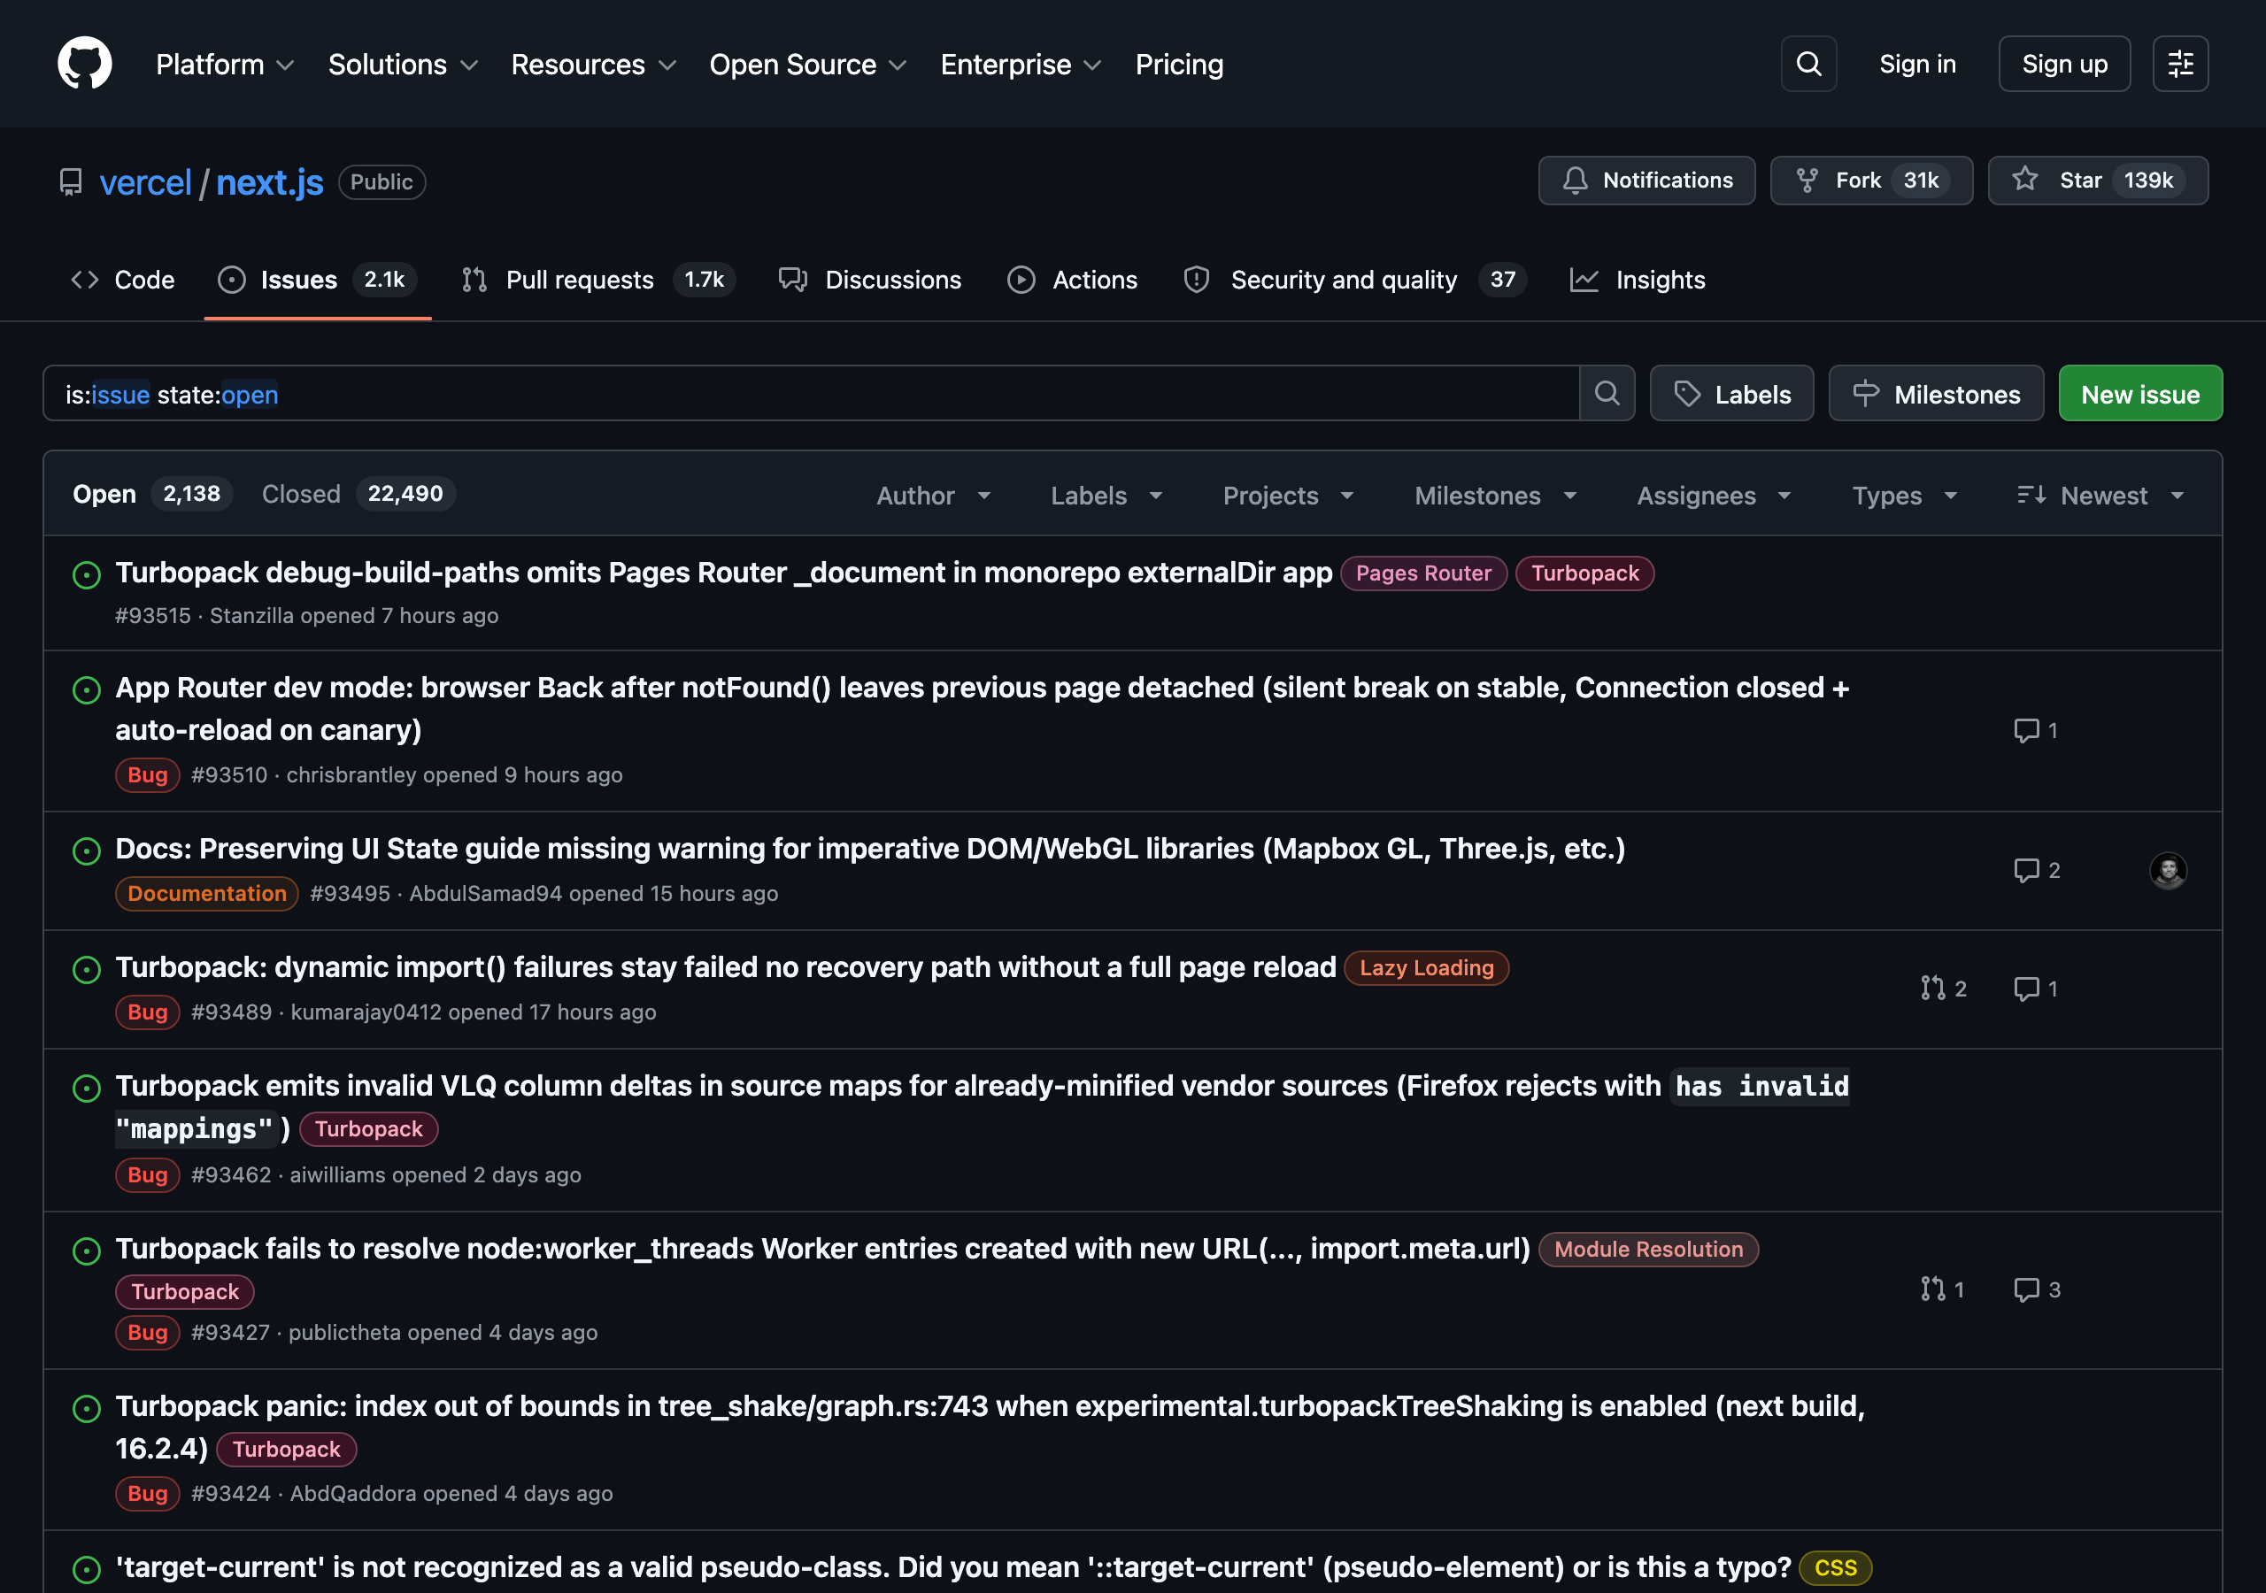Click Sign in
Image resolution: width=2266 pixels, height=1593 pixels.
pos(1916,64)
